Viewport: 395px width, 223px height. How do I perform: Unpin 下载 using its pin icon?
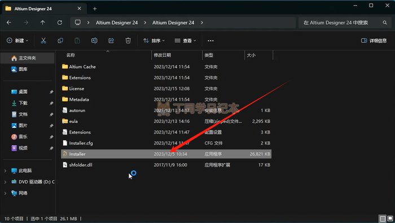(x=51, y=103)
